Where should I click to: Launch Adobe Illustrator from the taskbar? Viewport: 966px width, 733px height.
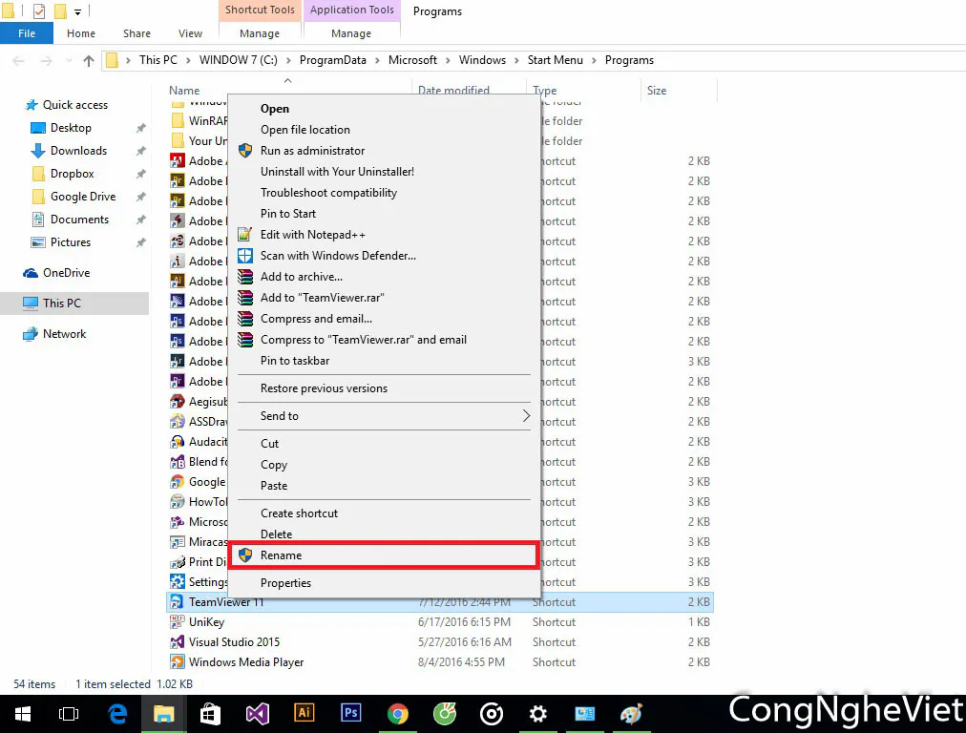(x=304, y=712)
